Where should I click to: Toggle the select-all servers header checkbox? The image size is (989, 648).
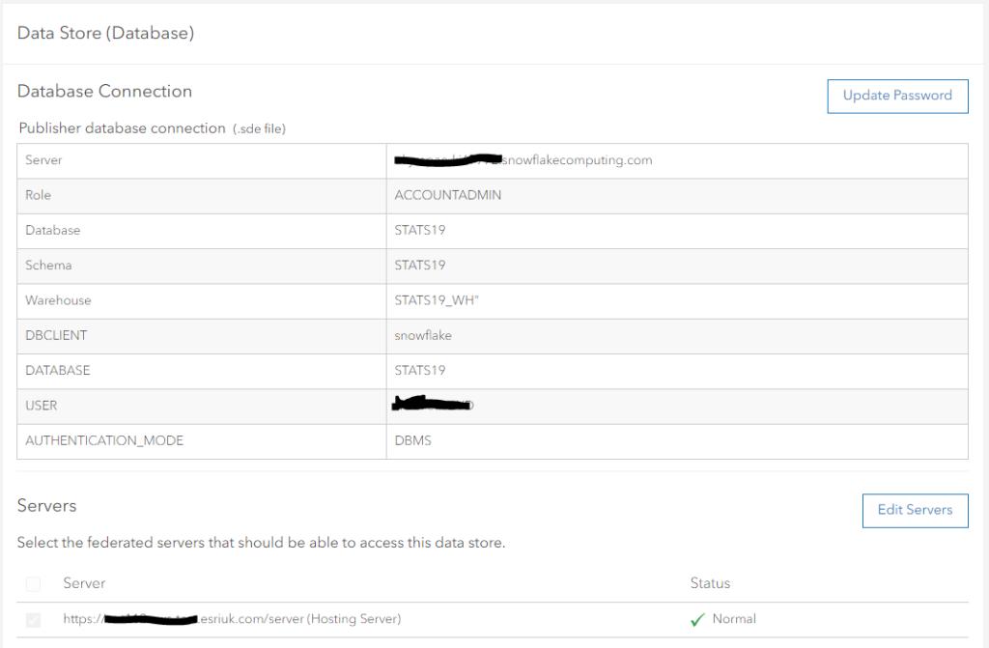(34, 583)
